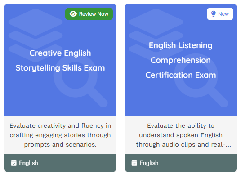Screen dimensions: 241x178
Task: Select the Listening exam blue thumbnail area
Action: coord(181,60)
